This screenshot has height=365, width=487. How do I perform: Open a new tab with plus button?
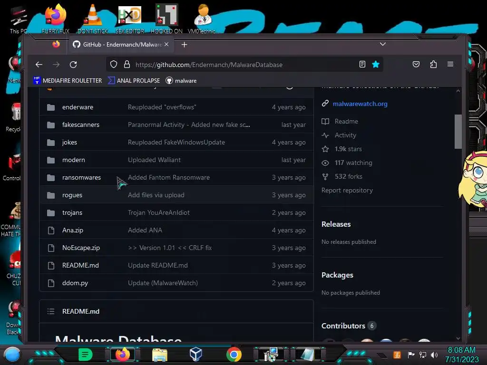point(184,45)
